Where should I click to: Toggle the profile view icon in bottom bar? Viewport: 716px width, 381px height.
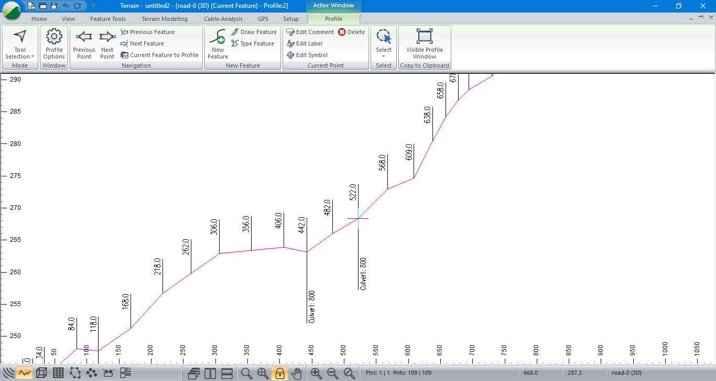(25, 373)
